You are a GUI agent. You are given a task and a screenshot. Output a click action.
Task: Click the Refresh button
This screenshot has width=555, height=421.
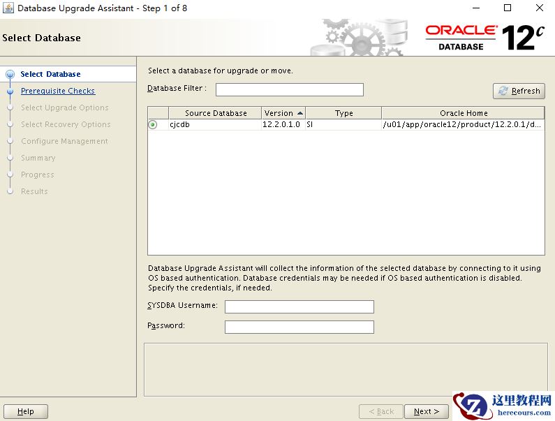click(x=519, y=91)
